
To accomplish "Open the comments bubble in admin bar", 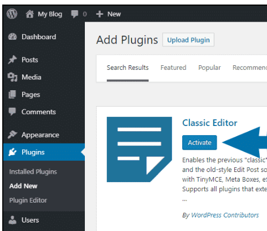I will point(75,14).
